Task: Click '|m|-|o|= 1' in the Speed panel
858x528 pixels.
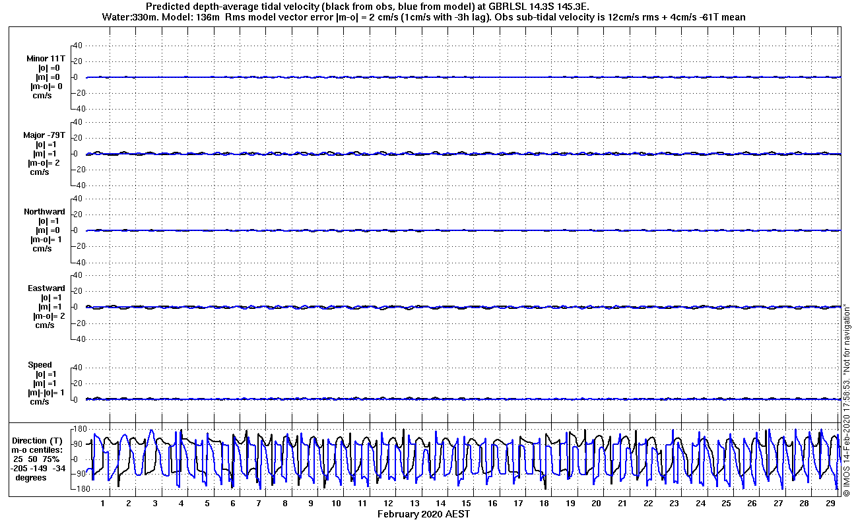Action: (46, 392)
